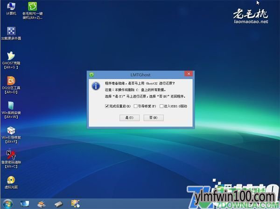
Task: Enable 注入USB3.0驱动 checkbox
Action: tap(161, 106)
